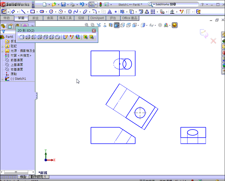The image size is (225, 181).
Task: Toggle the Select arrow cursor tool
Action: pyautogui.click(x=91, y=4)
